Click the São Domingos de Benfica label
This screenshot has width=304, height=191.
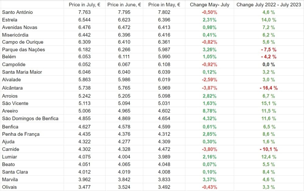[30, 118]
